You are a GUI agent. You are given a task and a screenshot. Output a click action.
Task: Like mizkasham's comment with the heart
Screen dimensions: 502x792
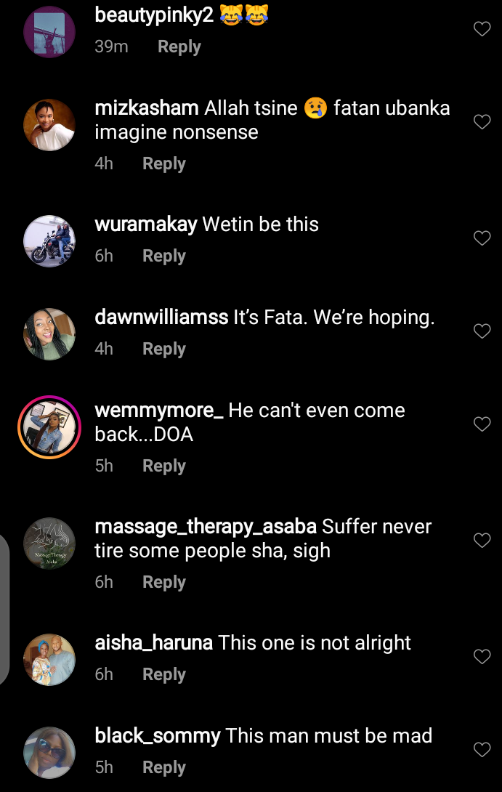482,121
